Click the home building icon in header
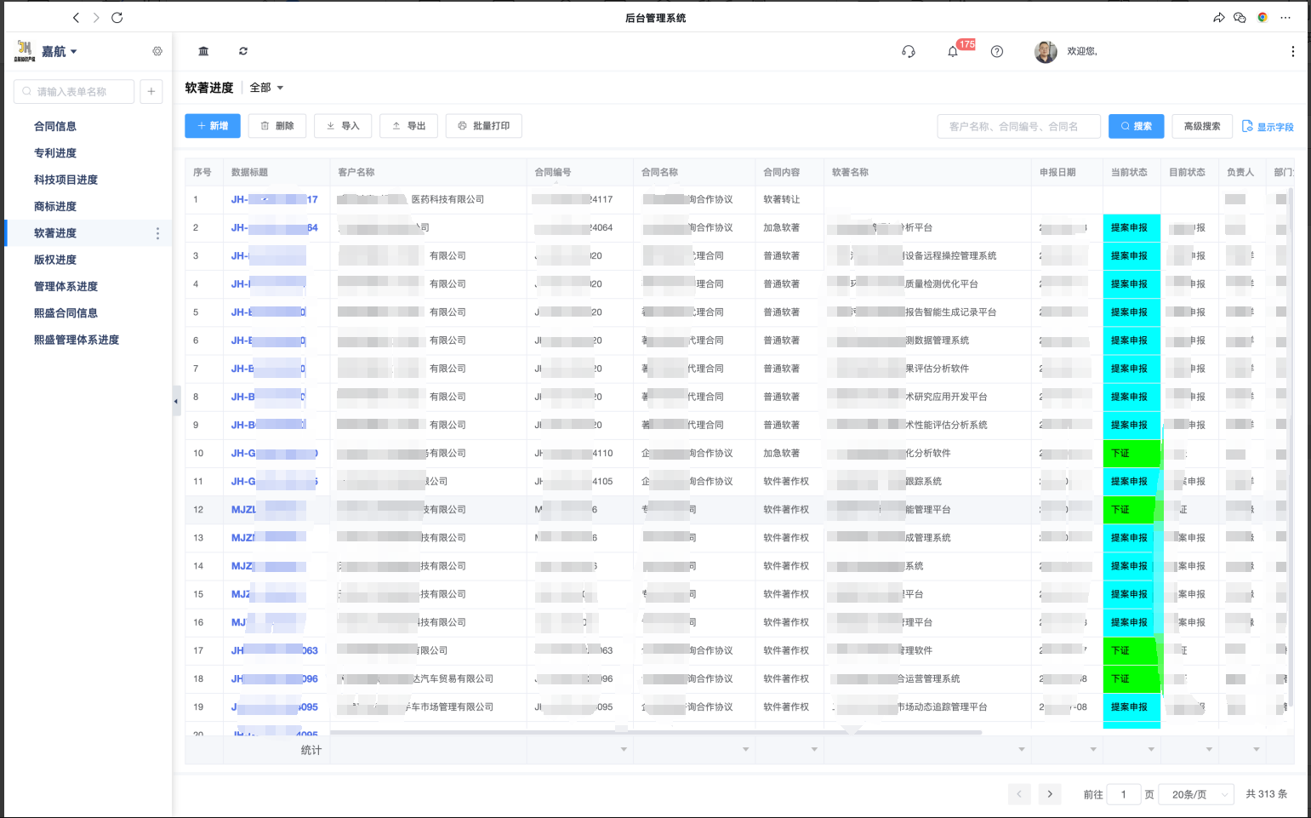Screen dimensions: 1311x818 [203, 52]
